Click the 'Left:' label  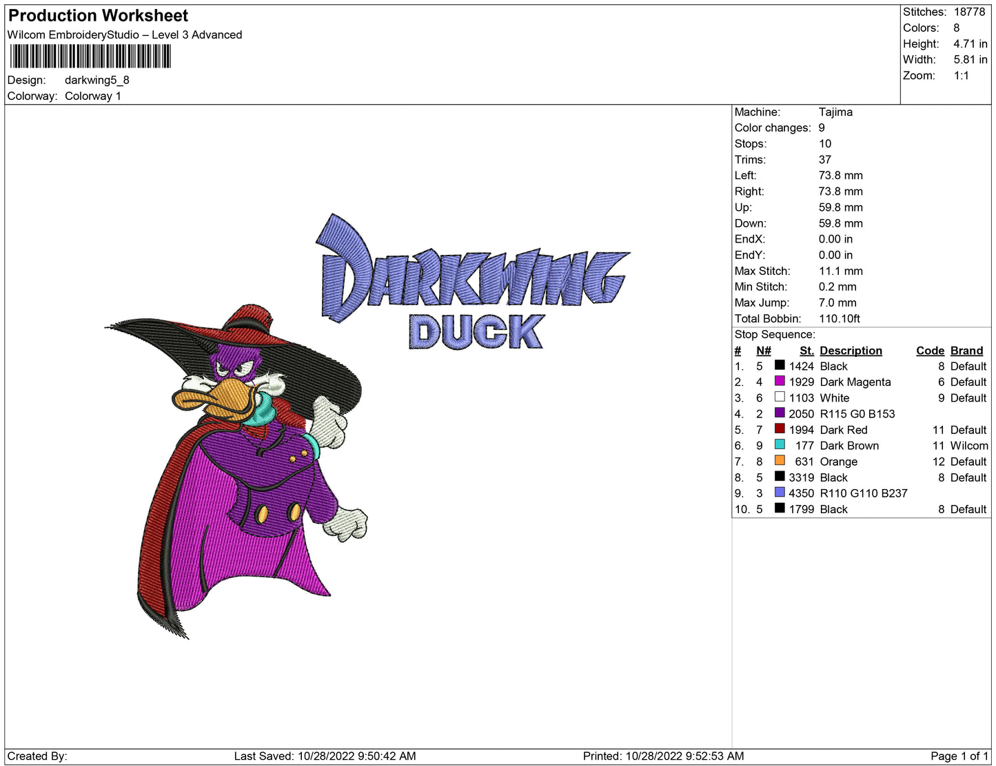[x=746, y=175]
